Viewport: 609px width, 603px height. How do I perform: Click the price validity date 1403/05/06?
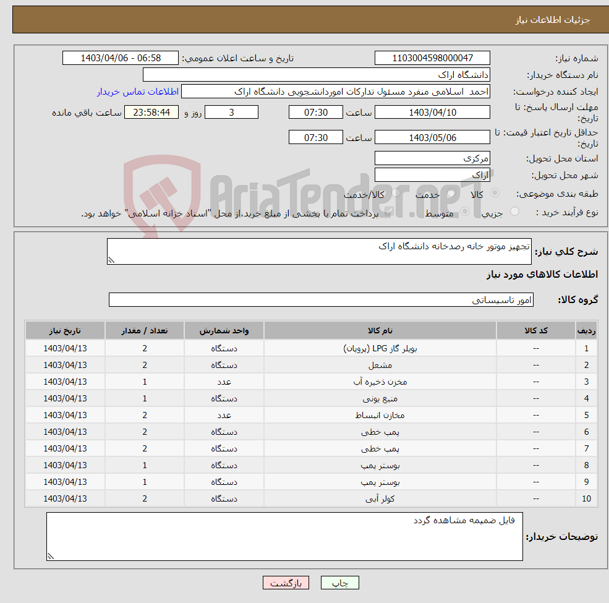tap(432, 137)
